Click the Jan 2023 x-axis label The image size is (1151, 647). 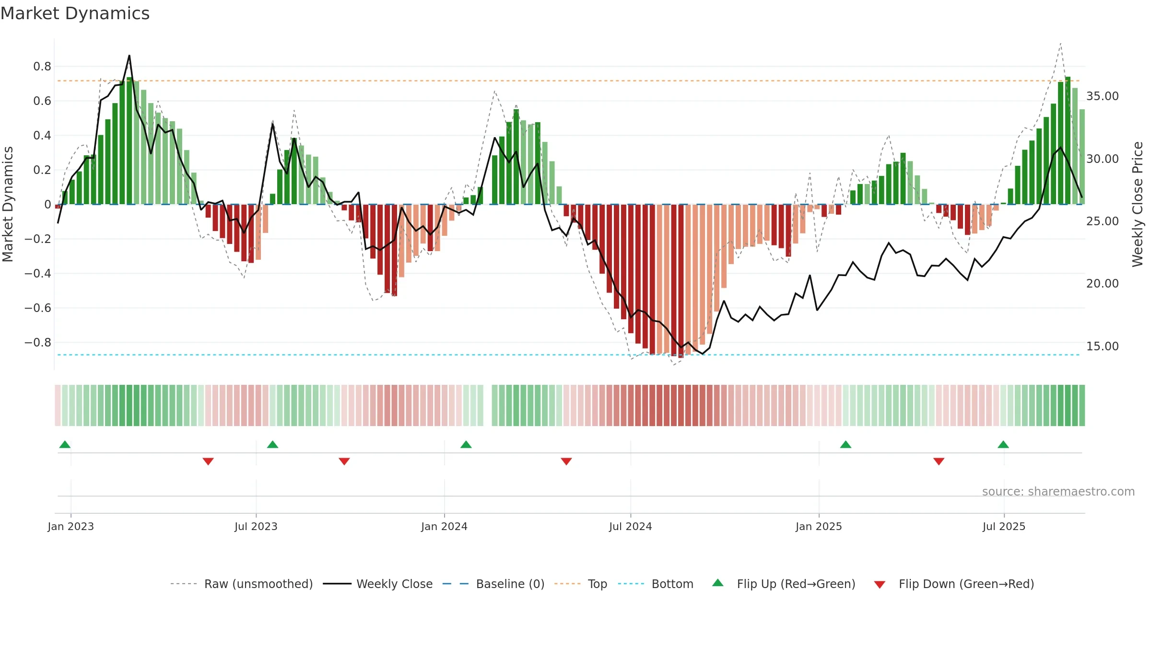pyautogui.click(x=71, y=526)
